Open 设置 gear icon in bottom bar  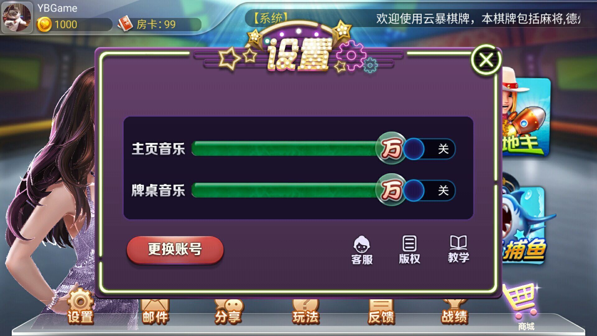point(80,307)
